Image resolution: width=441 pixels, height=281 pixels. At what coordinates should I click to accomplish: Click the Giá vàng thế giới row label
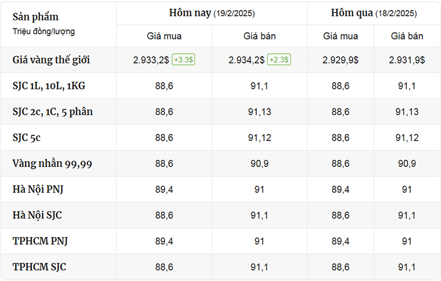(x=51, y=60)
